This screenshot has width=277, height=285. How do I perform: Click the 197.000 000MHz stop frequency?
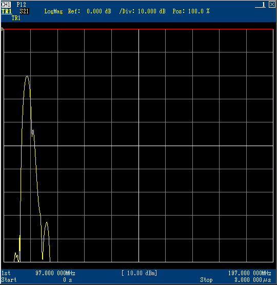(x=250, y=273)
